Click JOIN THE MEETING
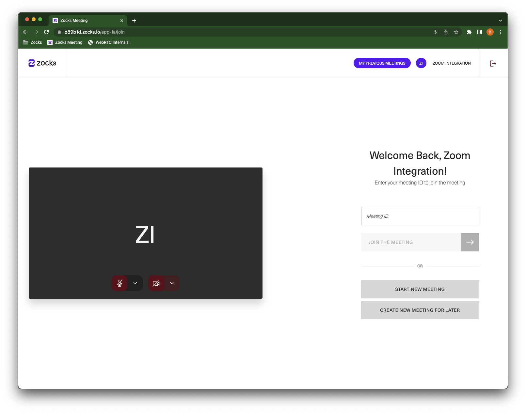This screenshot has width=526, height=413. pyautogui.click(x=410, y=242)
